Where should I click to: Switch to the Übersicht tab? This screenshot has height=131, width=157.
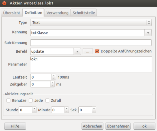(11, 13)
